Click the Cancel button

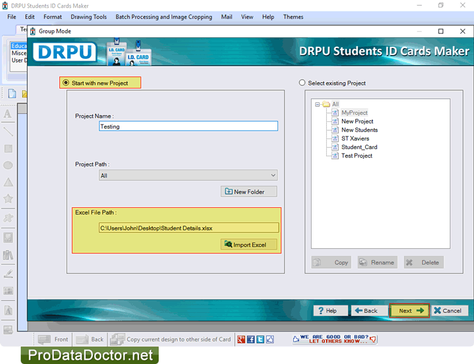click(x=450, y=310)
